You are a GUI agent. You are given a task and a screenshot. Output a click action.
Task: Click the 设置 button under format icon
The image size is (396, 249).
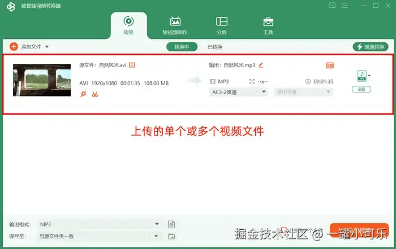coord(361,89)
